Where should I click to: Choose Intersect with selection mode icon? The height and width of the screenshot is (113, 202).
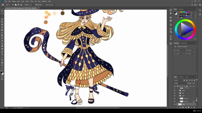[21, 5]
